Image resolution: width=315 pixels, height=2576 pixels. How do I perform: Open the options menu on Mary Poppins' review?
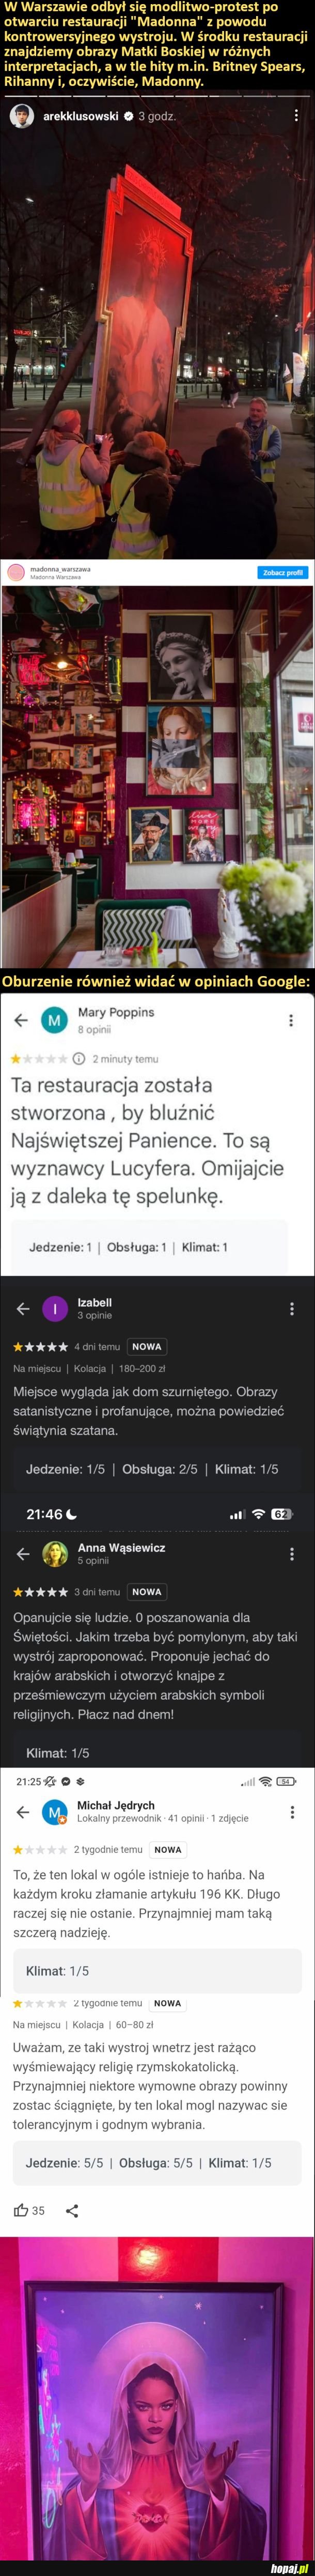pos(291,1020)
